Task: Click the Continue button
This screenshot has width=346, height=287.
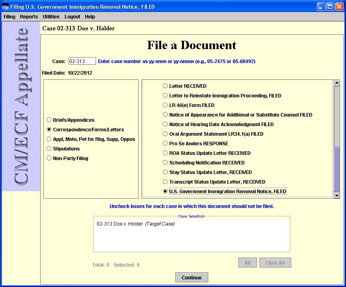Action: pos(192,277)
